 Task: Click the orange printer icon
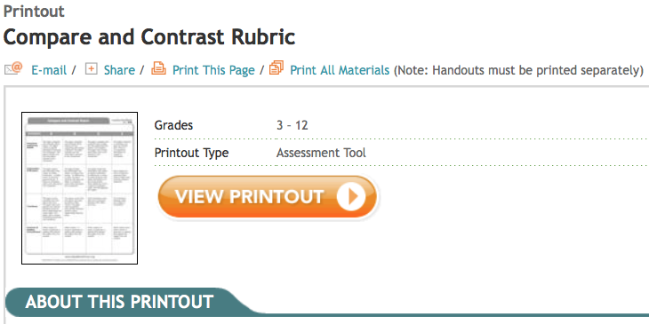point(158,67)
